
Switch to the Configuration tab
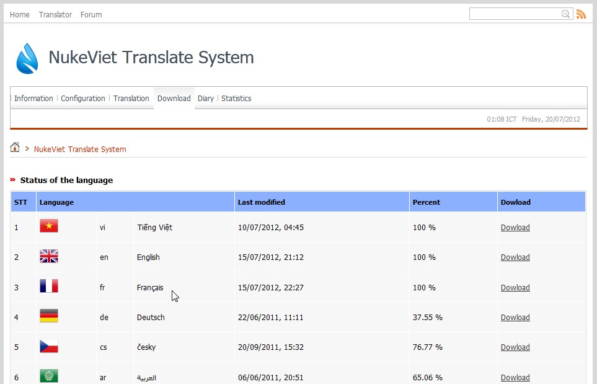[83, 98]
